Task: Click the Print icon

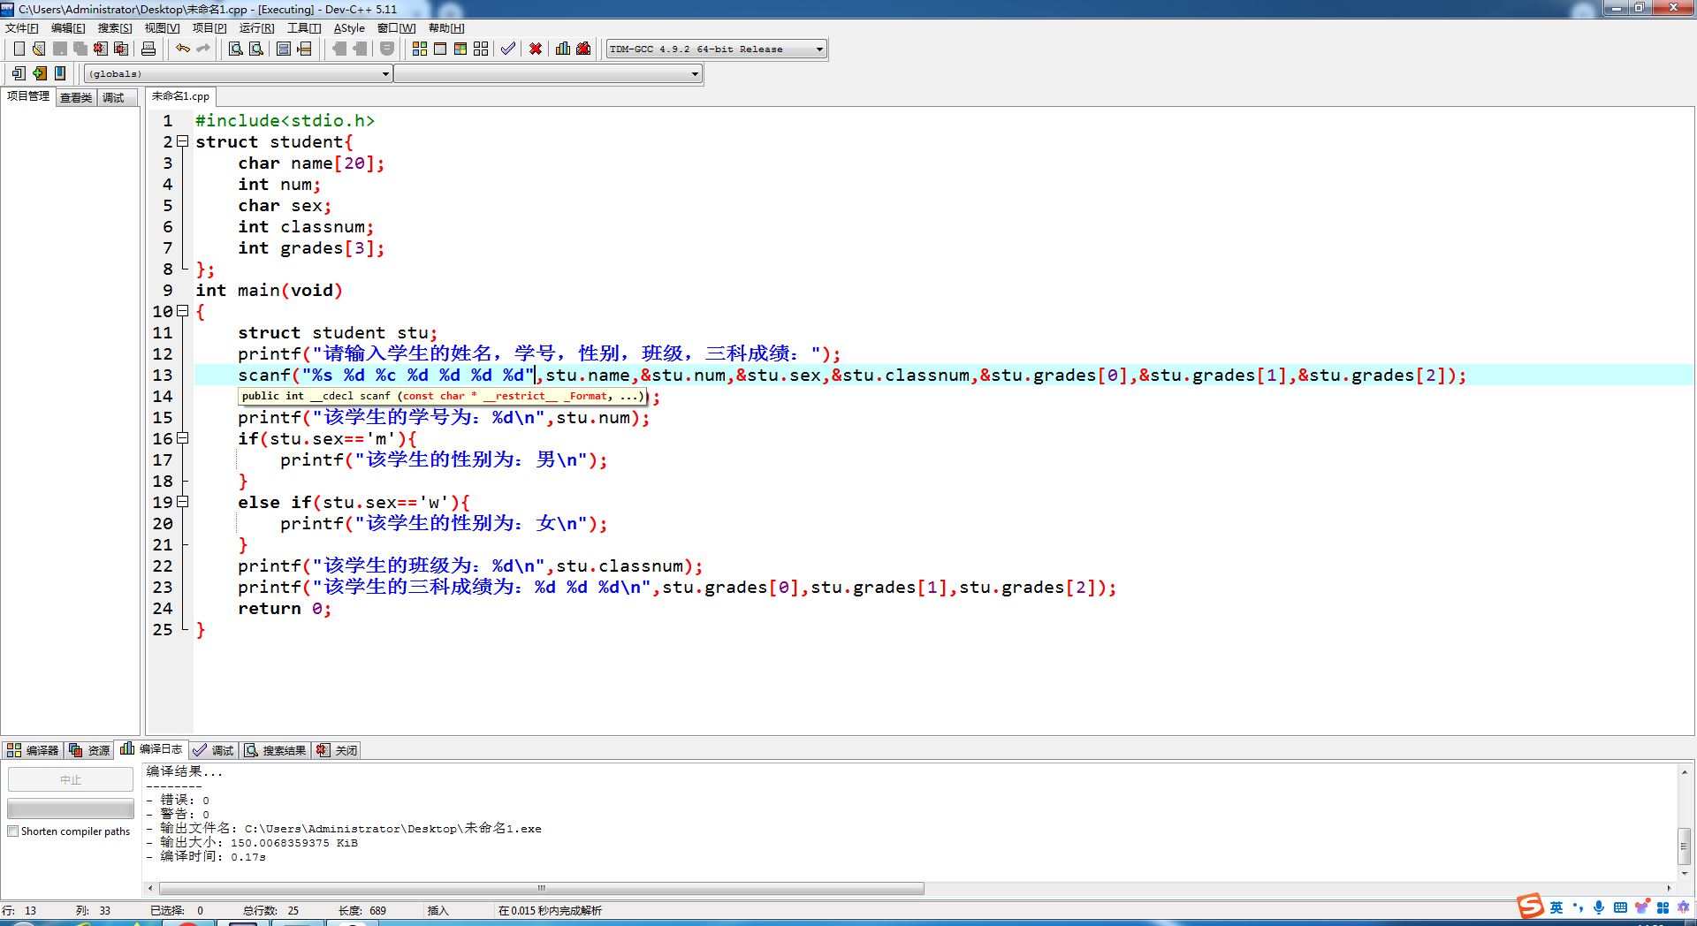Action: pos(148,49)
